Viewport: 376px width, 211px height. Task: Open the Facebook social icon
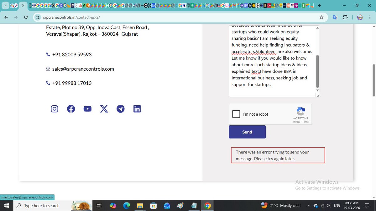[71, 109]
